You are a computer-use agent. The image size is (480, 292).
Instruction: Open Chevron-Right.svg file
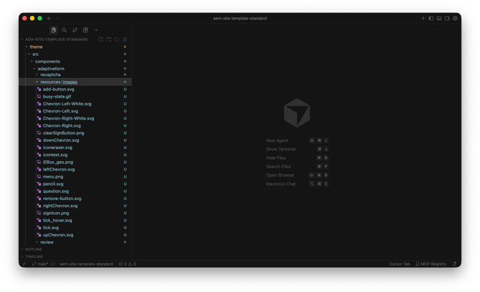pyautogui.click(x=62, y=126)
